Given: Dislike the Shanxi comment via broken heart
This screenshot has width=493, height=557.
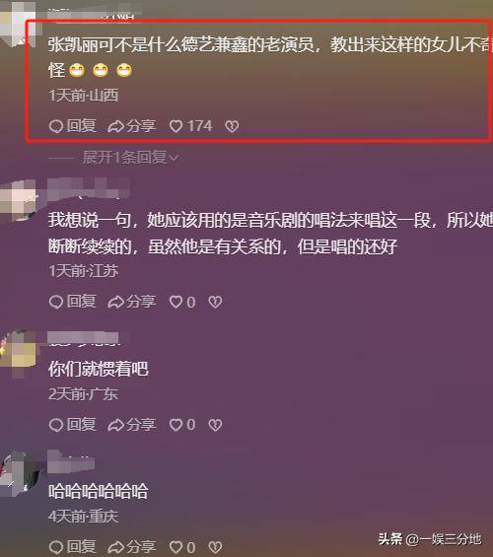Looking at the screenshot, I should click(232, 126).
